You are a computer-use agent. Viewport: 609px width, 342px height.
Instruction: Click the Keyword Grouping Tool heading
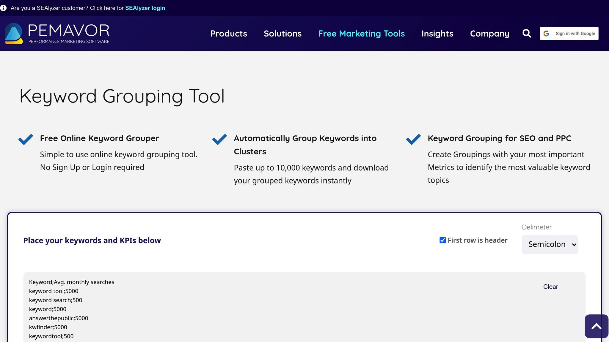[x=122, y=96]
